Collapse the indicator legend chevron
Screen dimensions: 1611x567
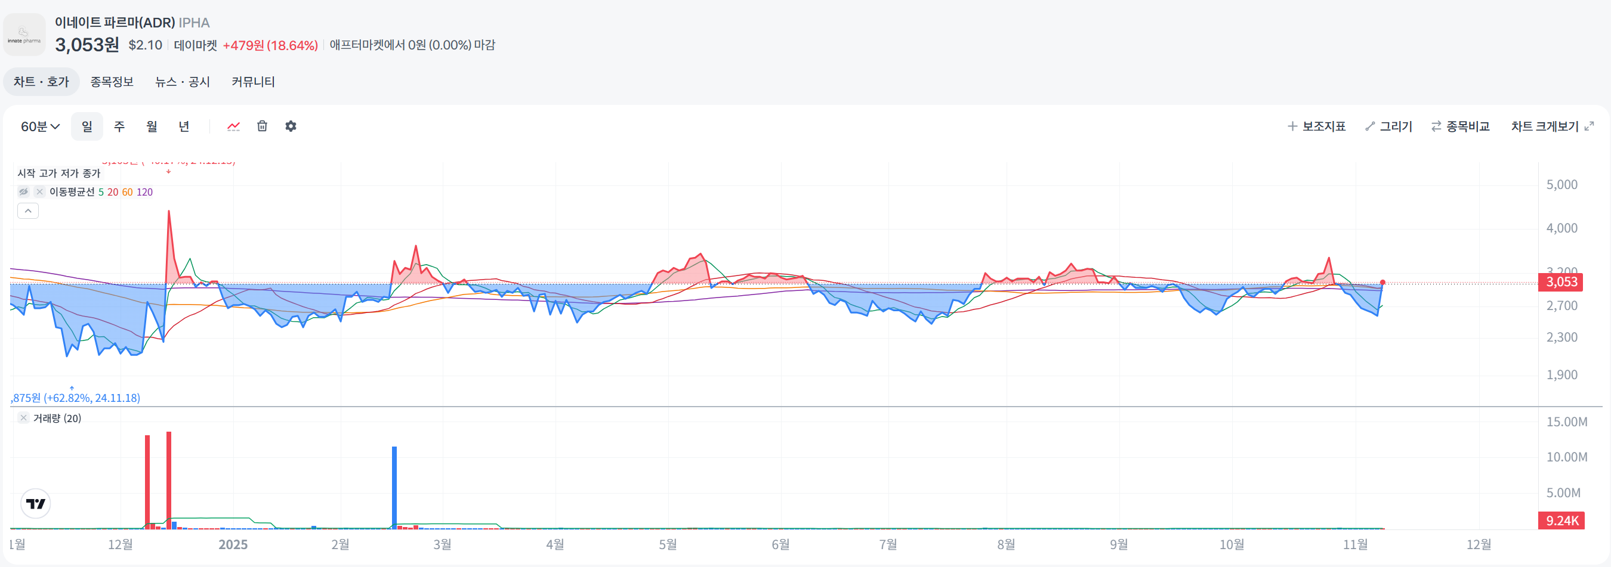[28, 211]
